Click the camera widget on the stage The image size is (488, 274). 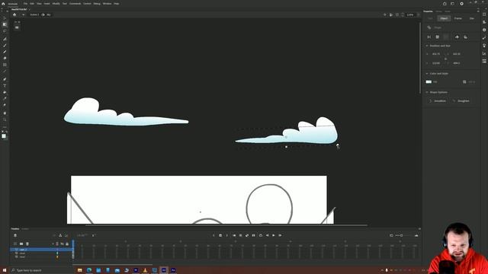coord(17,27)
